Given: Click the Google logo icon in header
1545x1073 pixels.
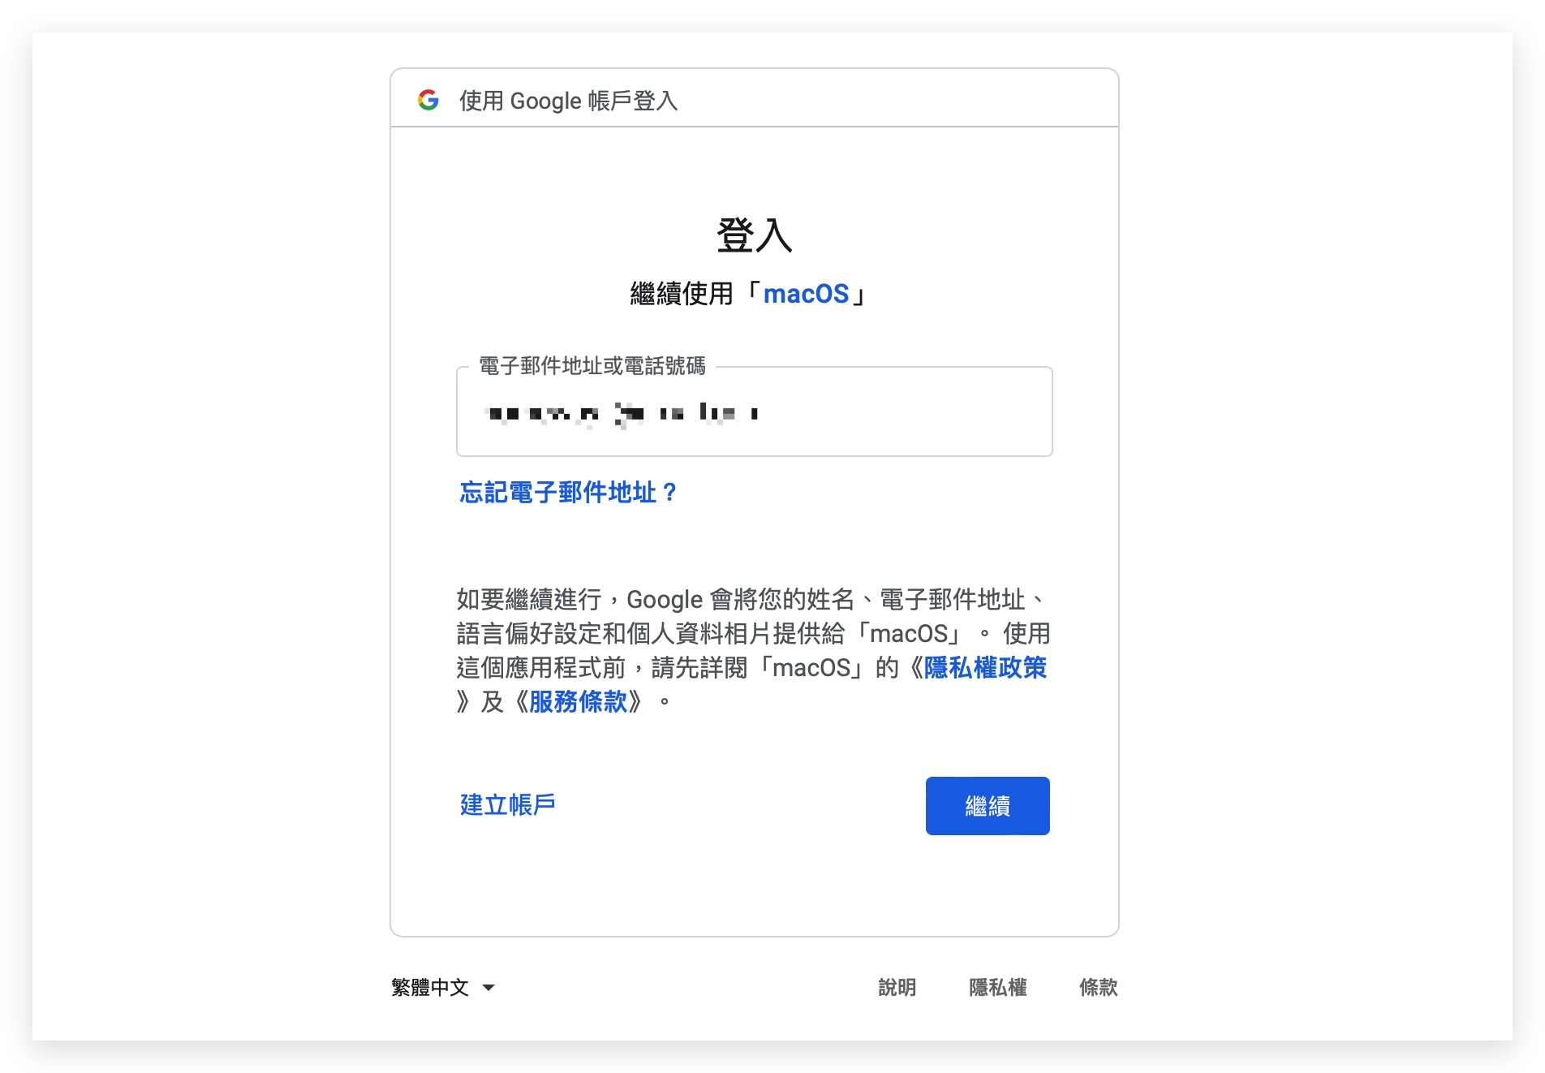Looking at the screenshot, I should pos(428,100).
